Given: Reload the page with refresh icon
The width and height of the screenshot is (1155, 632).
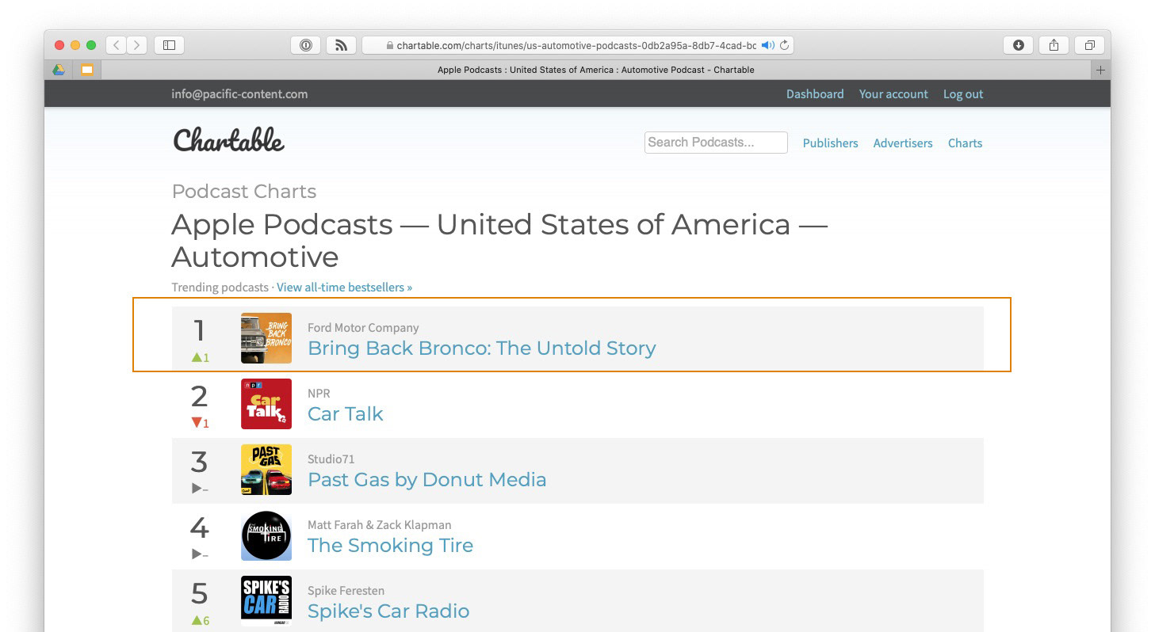Looking at the screenshot, I should coord(784,45).
